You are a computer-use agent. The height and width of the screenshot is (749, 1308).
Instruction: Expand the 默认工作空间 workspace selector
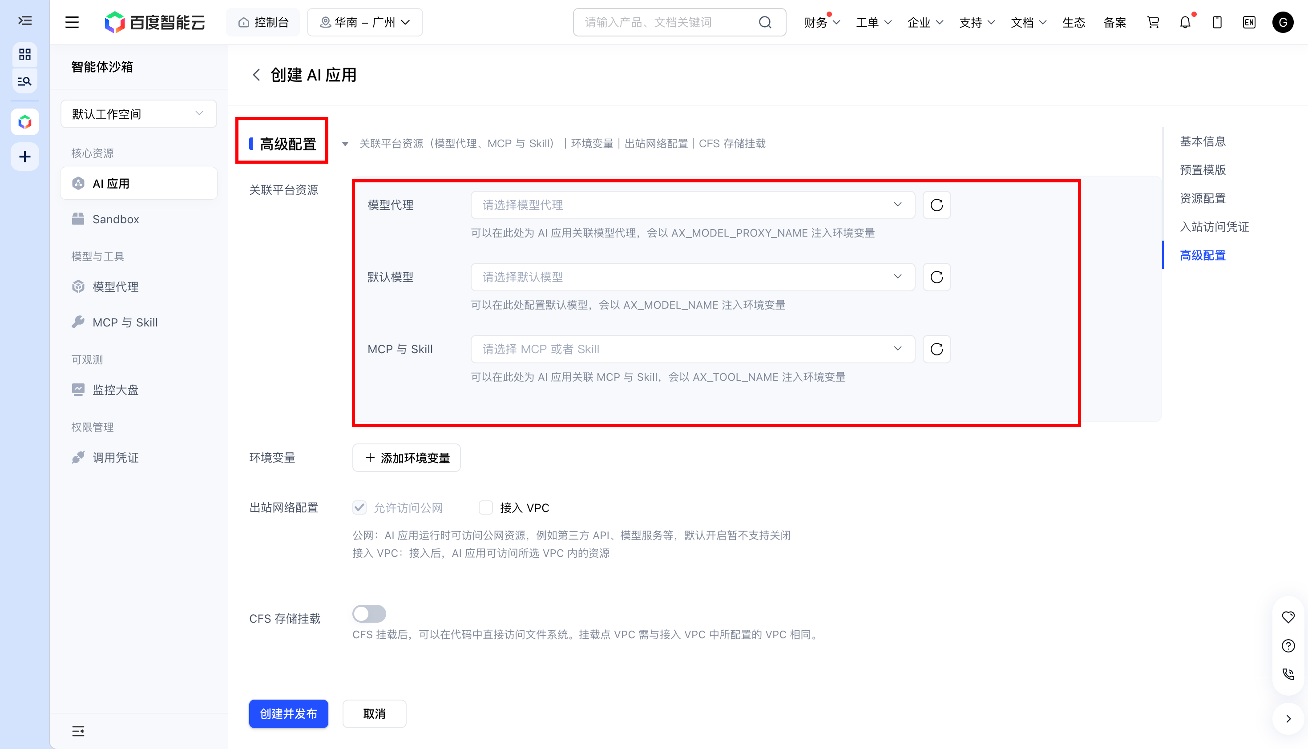point(138,114)
